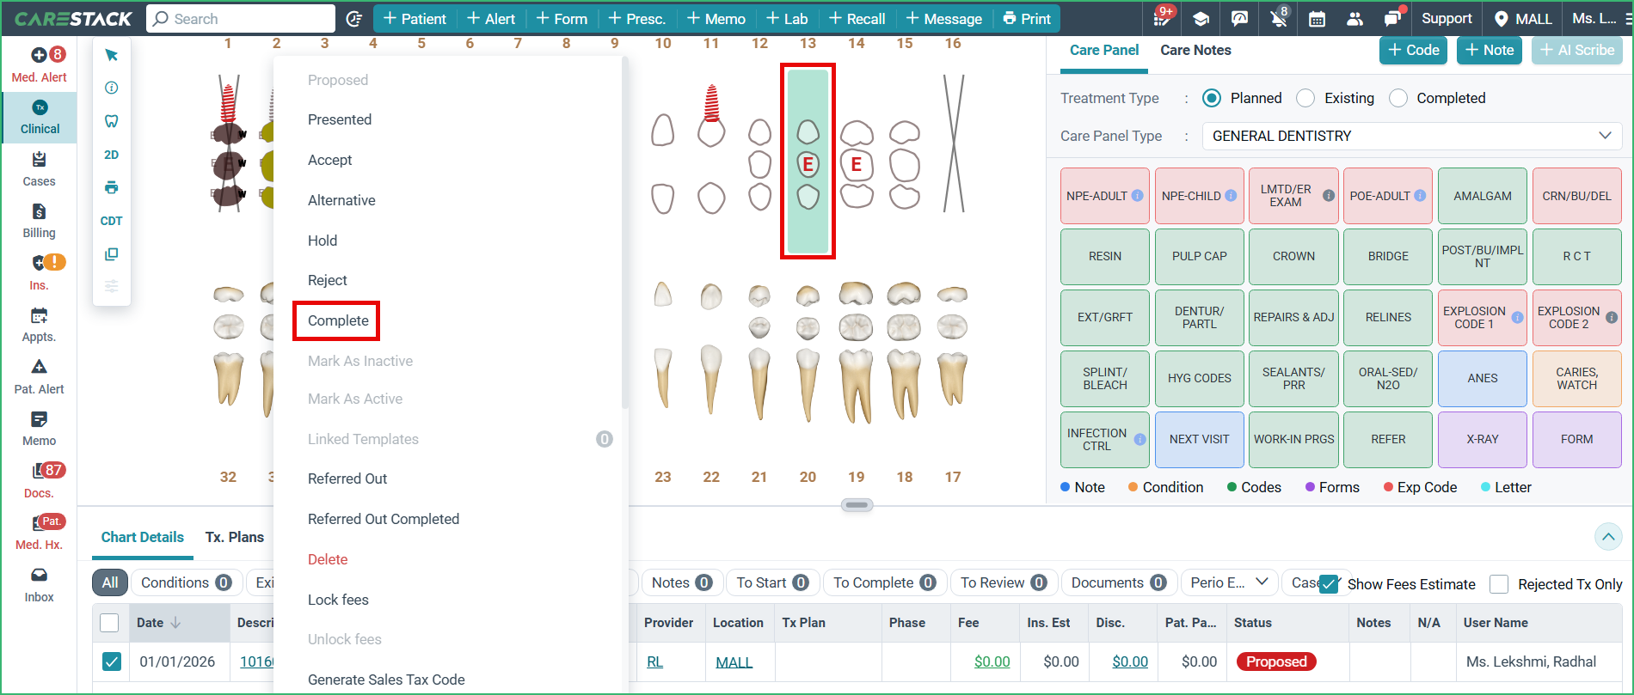Click the CROWN treatment button
1634x695 pixels.
(1293, 256)
